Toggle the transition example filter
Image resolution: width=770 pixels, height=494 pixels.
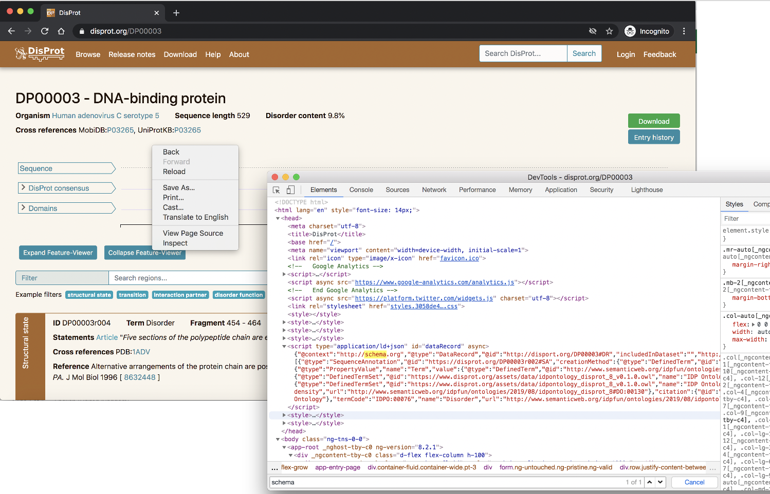tap(132, 295)
